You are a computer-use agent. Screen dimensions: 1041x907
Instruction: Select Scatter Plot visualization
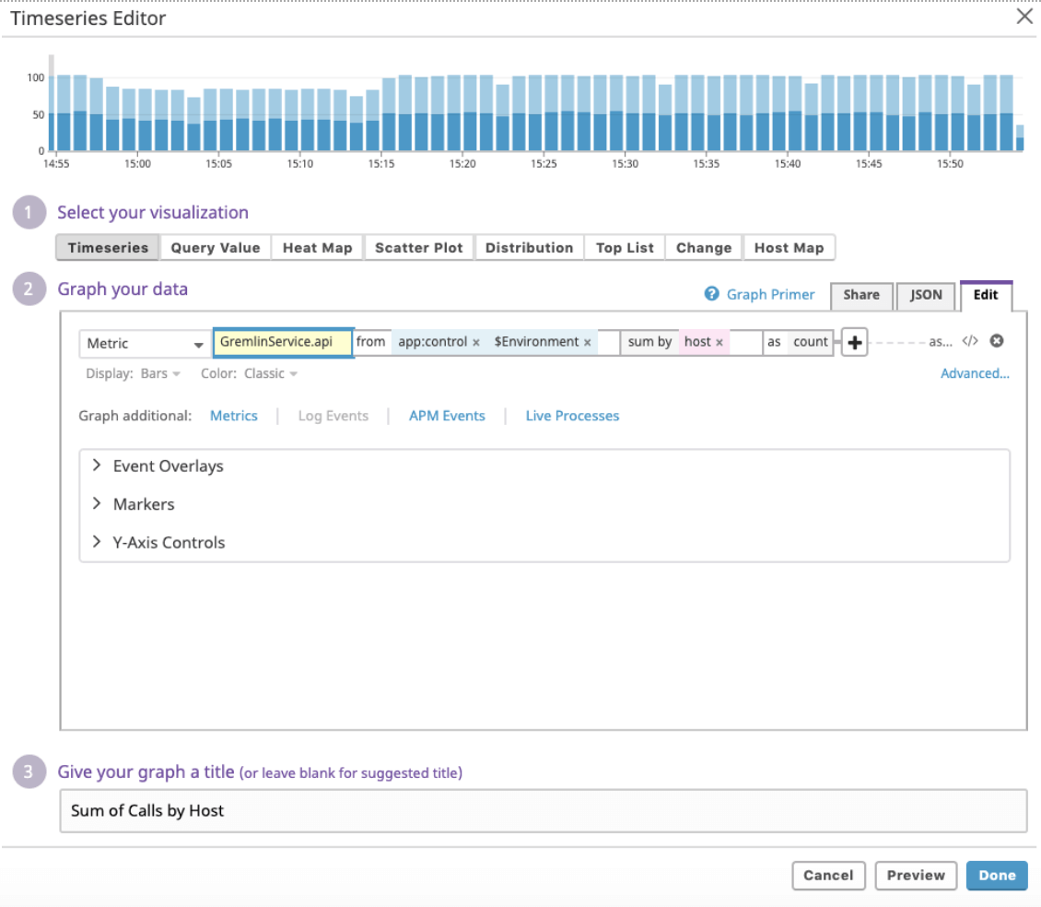419,248
